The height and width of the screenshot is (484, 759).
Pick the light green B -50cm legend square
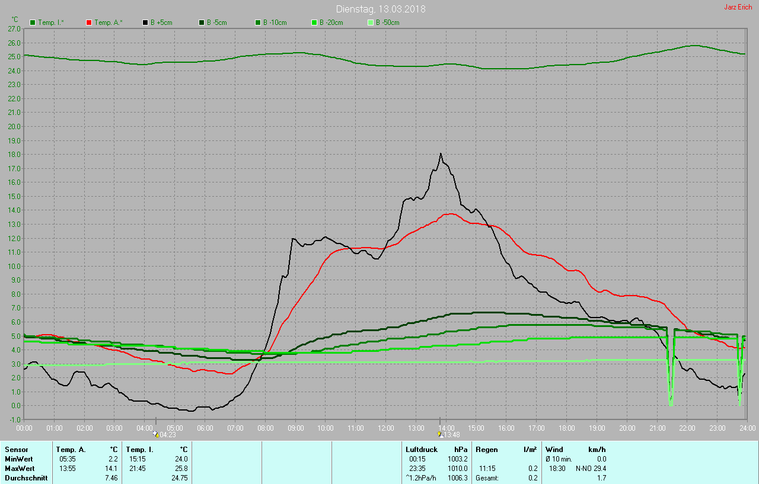(x=371, y=23)
